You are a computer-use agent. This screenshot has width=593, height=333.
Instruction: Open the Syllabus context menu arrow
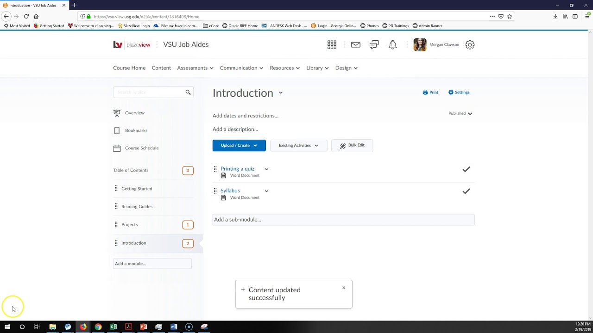click(266, 191)
